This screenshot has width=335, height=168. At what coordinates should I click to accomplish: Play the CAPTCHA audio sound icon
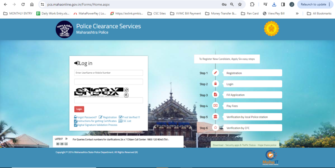tap(126, 95)
